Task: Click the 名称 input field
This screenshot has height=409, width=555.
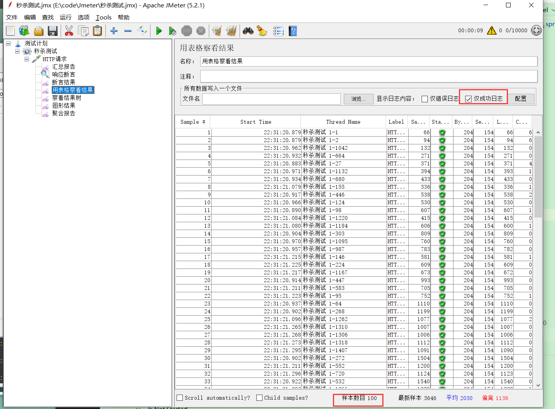Action: click(x=369, y=61)
